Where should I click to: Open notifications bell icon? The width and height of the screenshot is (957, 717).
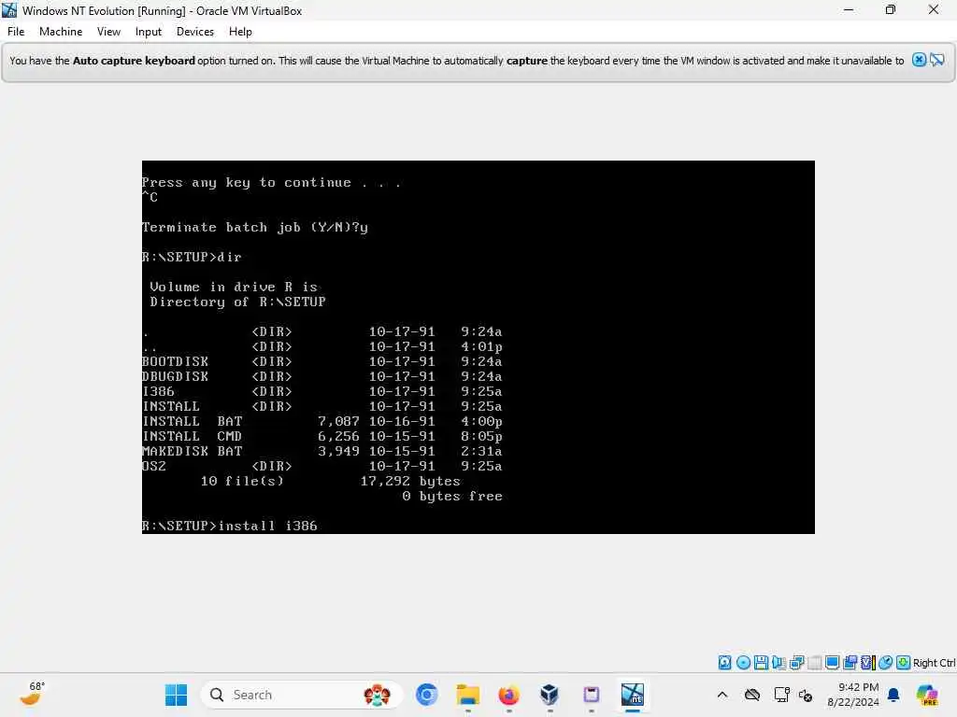pyautogui.click(x=893, y=695)
